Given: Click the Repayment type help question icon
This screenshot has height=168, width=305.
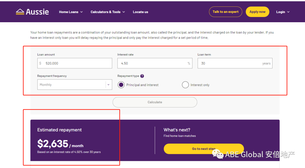Looking at the screenshot, I should [142, 76].
